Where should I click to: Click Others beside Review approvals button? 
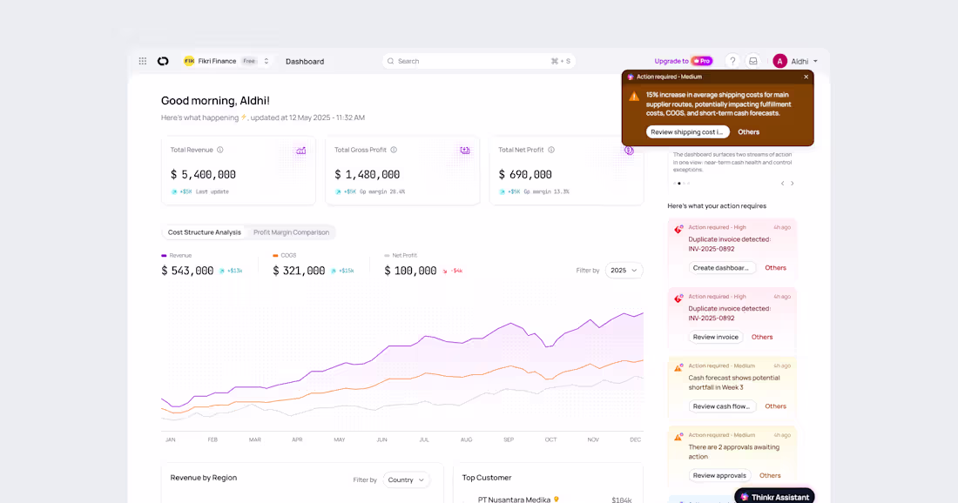(x=770, y=475)
